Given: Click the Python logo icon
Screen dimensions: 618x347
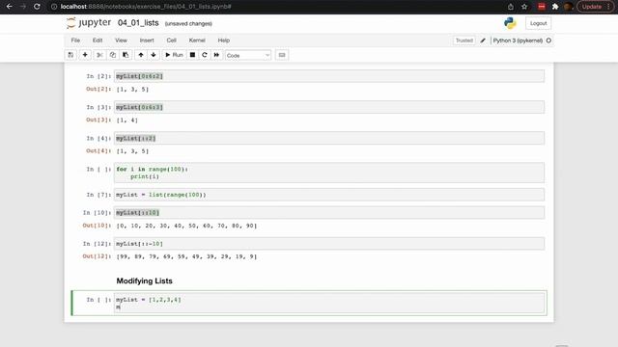Looking at the screenshot, I should [510, 23].
